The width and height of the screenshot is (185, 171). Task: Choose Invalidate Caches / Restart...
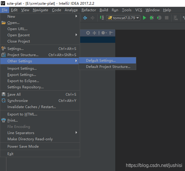point(40,107)
